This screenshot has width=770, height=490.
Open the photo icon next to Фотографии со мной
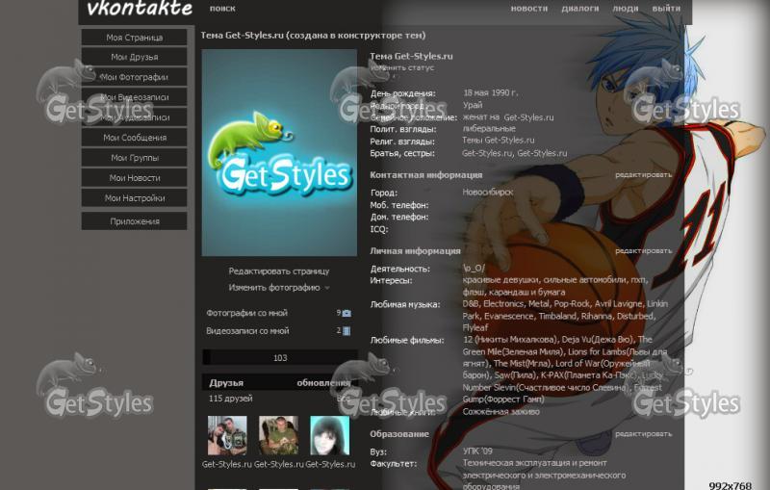tap(346, 313)
